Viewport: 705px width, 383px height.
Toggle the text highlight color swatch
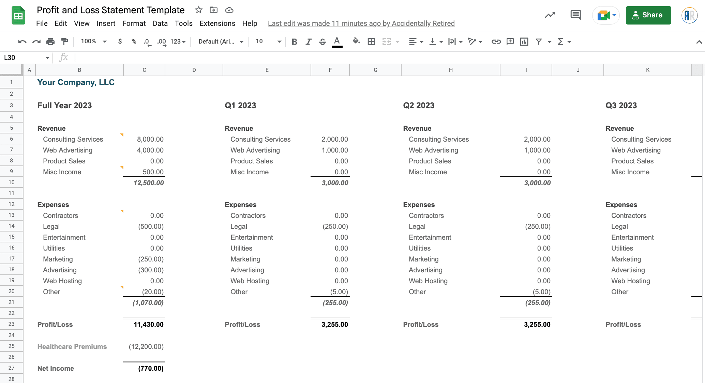337,46
